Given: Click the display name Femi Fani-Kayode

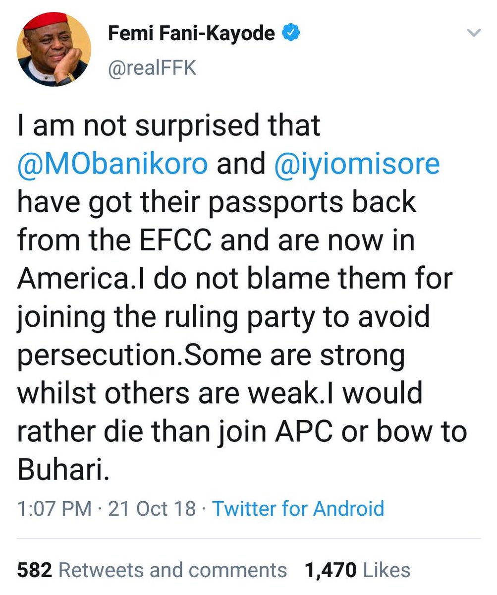Looking at the screenshot, I should [x=192, y=35].
